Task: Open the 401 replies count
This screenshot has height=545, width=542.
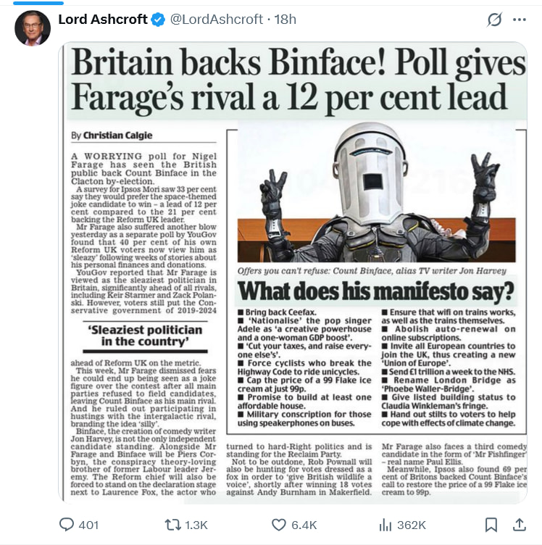Action: point(88,525)
